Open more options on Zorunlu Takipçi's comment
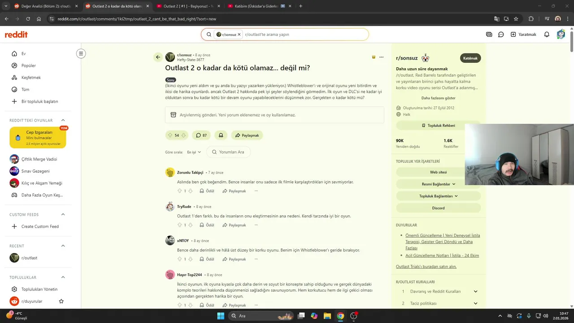The height and width of the screenshot is (323, 574). coord(256,191)
